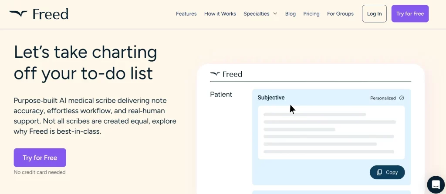
Task: Open the chat support widget
Action: [436, 184]
